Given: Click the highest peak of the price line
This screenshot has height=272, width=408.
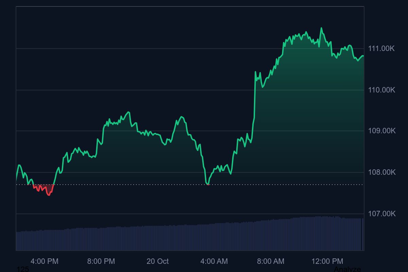Looking at the screenshot, I should coord(321,28).
